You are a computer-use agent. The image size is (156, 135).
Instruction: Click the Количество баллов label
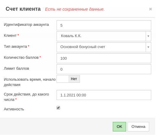21,58
